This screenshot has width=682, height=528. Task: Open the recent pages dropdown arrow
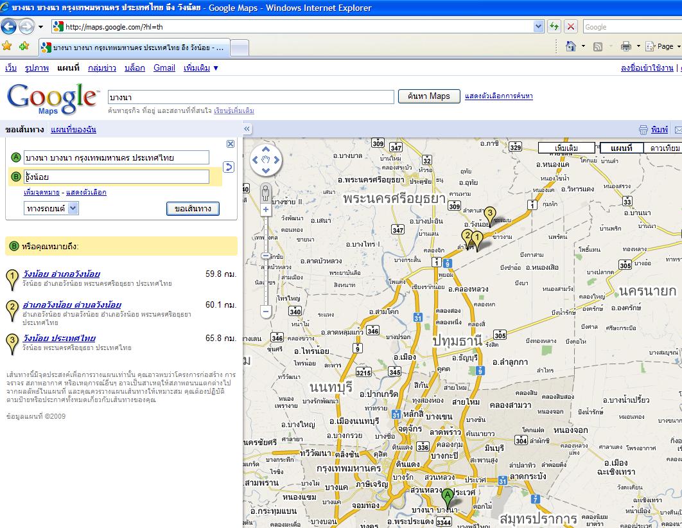(x=41, y=27)
